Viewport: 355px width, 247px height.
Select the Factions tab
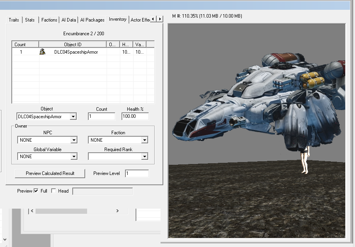coord(49,20)
